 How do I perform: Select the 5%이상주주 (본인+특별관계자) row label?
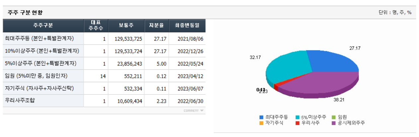(x=41, y=64)
